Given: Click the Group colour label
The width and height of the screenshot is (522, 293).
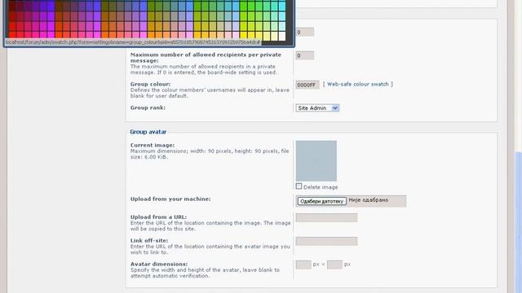Looking at the screenshot, I should [x=150, y=84].
